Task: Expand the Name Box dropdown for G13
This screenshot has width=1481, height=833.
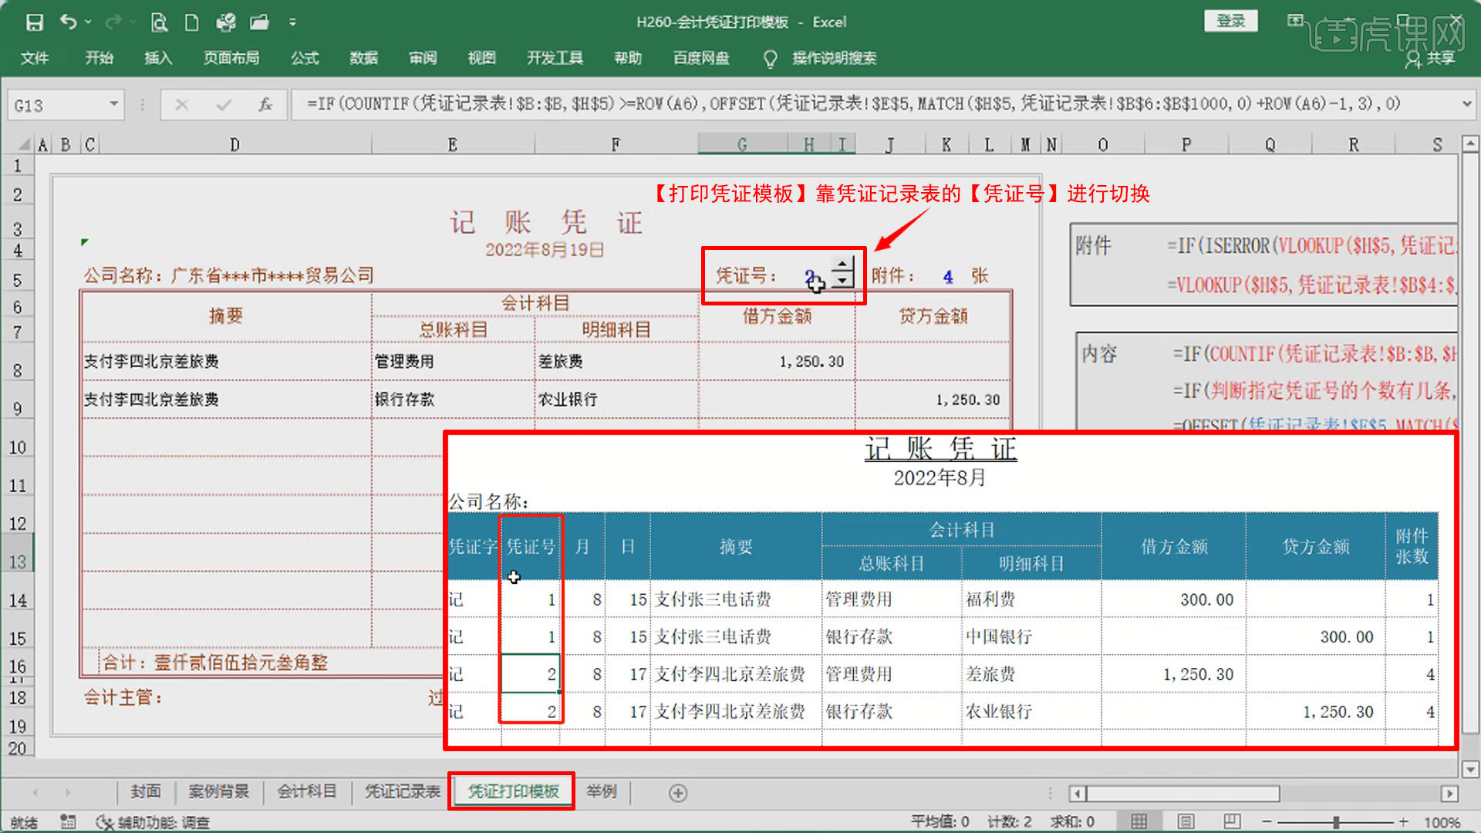Action: coord(113,104)
